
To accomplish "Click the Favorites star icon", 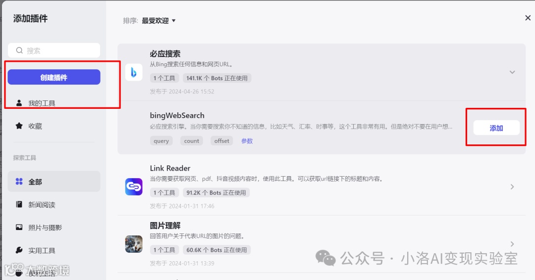I will click(x=19, y=126).
